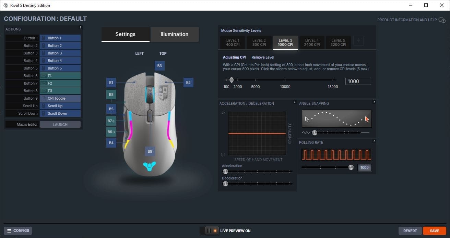Click the B8 marker on the mouse
The image size is (450, 238).
pyautogui.click(x=111, y=95)
